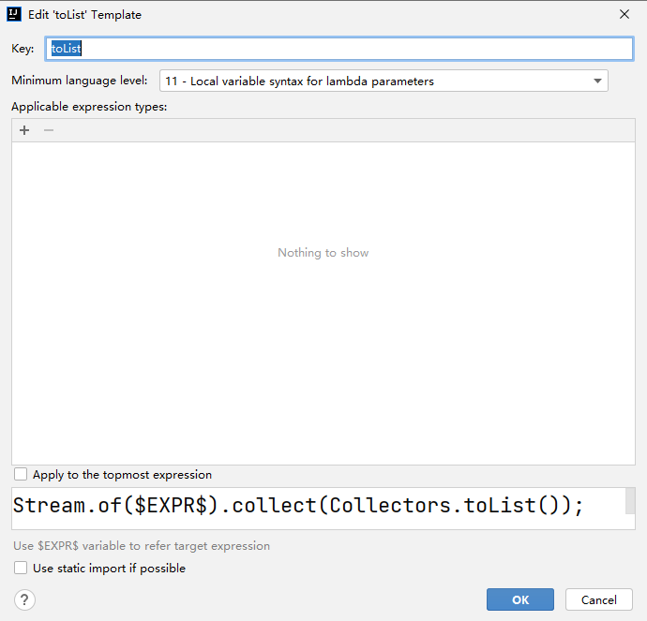647x621 pixels.
Task: Close the Edit 'toList' Template dialog
Action: 624,14
